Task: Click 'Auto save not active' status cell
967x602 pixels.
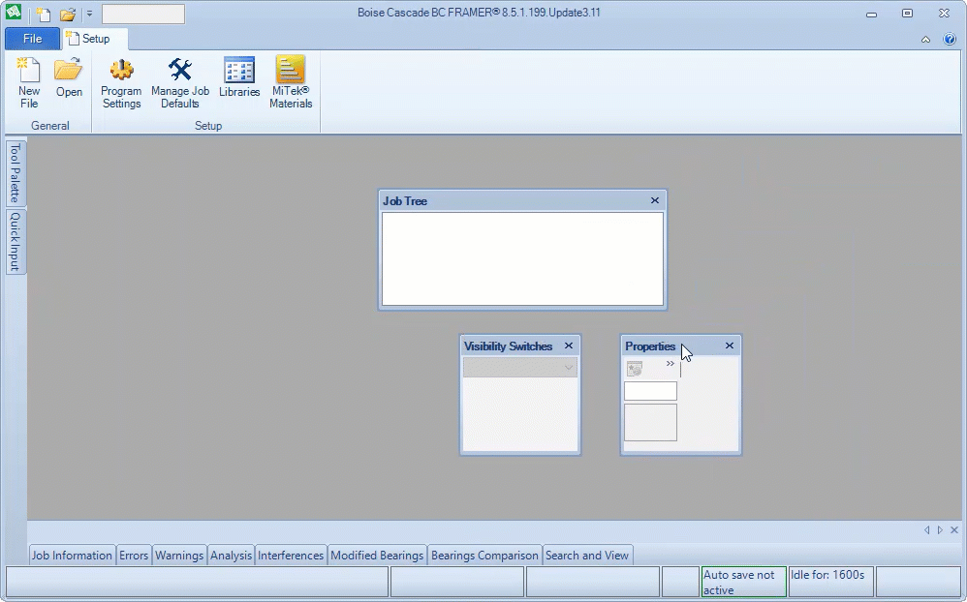Action: 744,582
